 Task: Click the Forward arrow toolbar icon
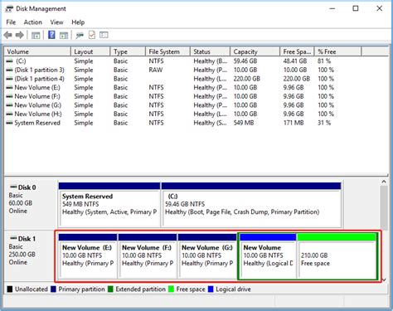click(19, 35)
